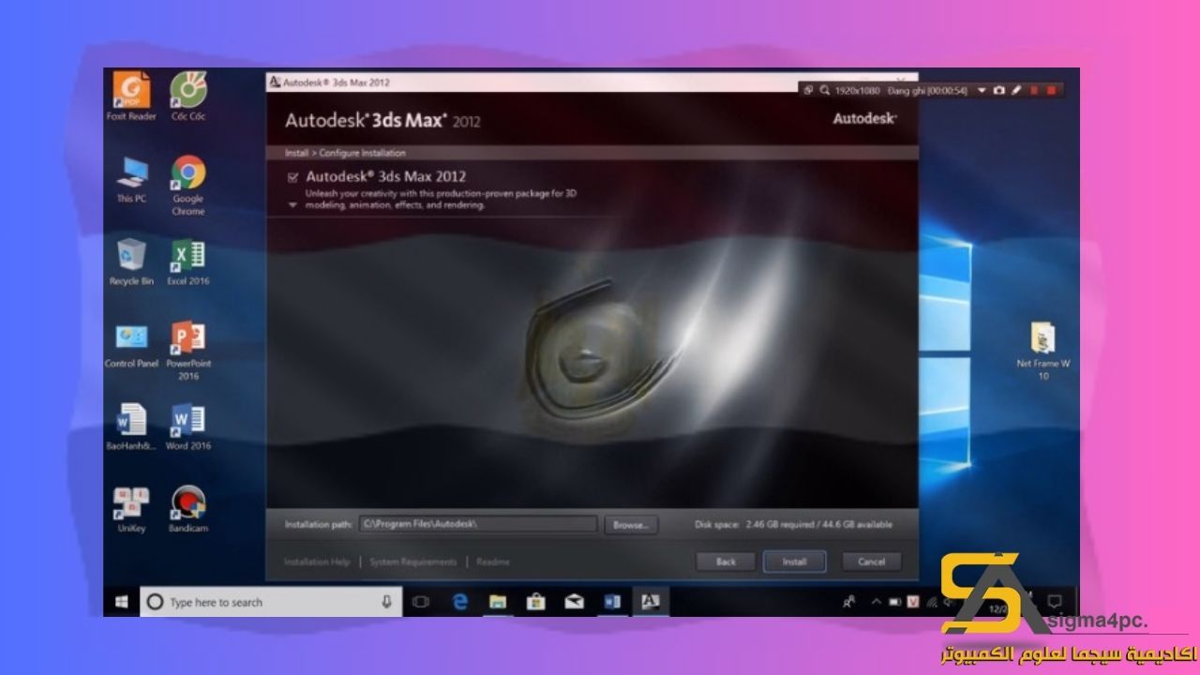Pause recording in the recorder bar

pyautogui.click(x=1034, y=90)
